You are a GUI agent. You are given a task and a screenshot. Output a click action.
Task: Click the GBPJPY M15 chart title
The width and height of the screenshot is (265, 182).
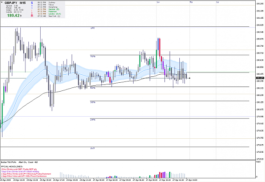point(15,3)
